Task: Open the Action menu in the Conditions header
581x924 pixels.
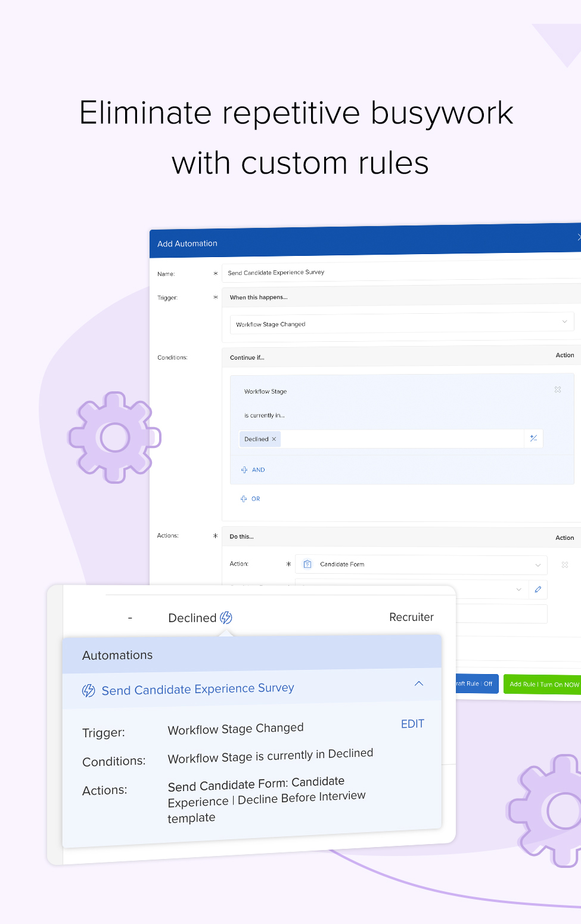Action: pyautogui.click(x=564, y=355)
